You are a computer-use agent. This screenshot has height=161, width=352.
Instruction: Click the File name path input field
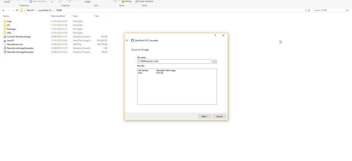[x=174, y=62]
